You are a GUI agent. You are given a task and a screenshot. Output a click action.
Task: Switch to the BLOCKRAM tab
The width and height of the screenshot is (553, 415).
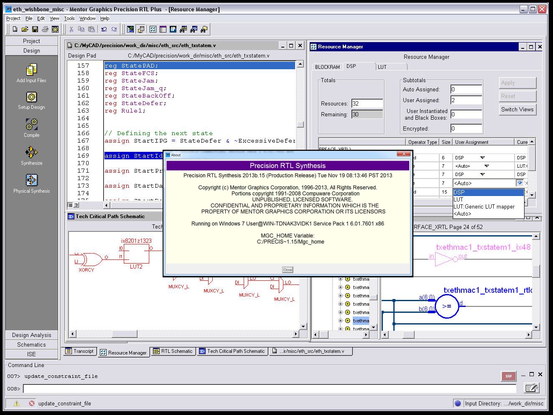click(x=327, y=67)
